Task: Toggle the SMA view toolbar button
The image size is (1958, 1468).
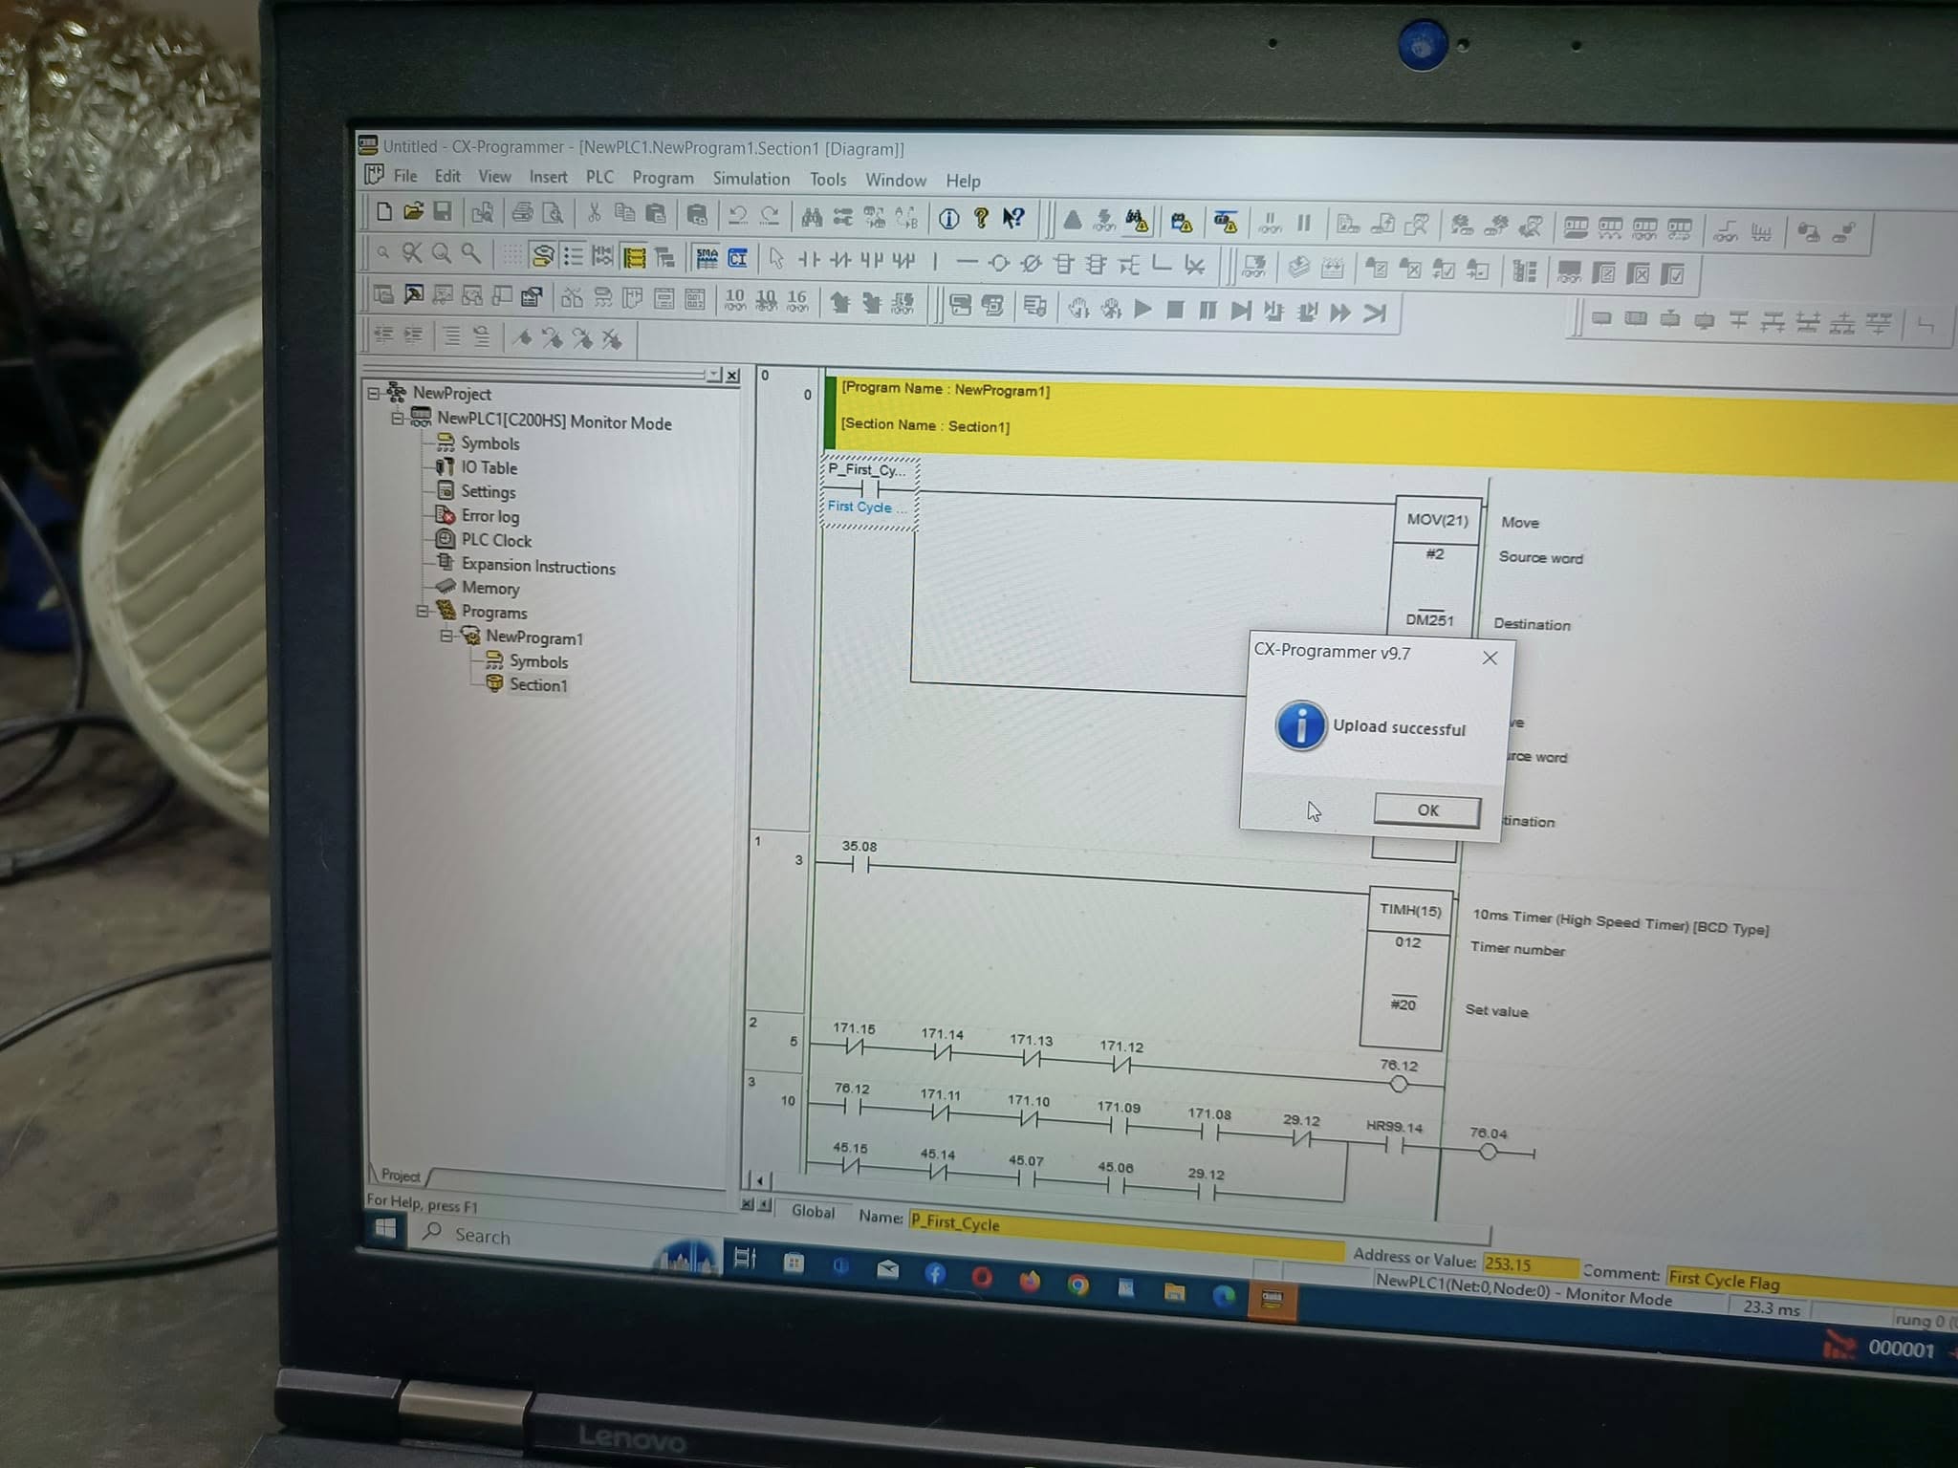Action: click(x=707, y=258)
